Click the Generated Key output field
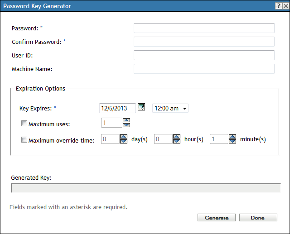 point(145,188)
